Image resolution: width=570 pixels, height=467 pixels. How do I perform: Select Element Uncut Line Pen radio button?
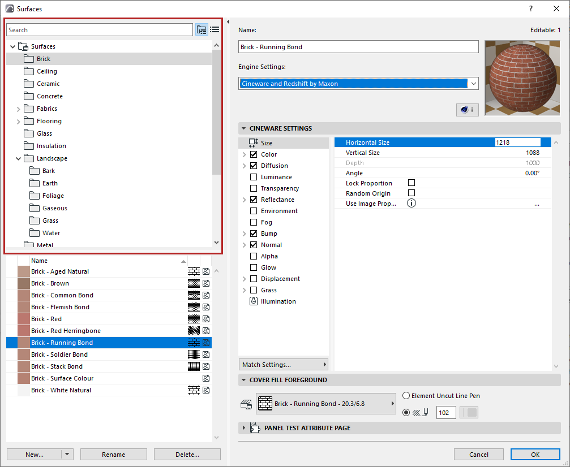point(406,396)
